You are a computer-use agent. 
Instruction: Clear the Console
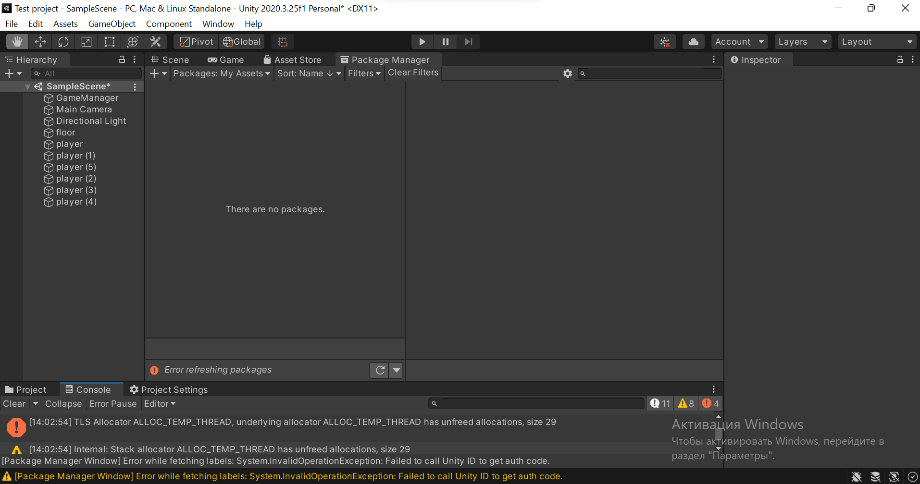pyautogui.click(x=14, y=404)
